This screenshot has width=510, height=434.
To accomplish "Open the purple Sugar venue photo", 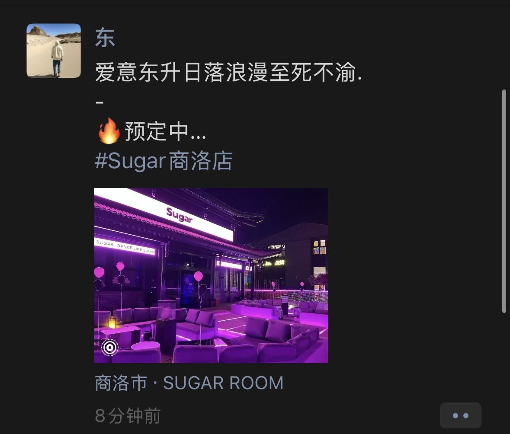I will click(211, 275).
